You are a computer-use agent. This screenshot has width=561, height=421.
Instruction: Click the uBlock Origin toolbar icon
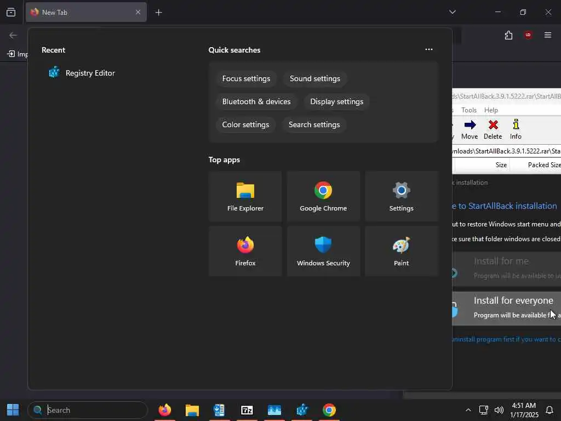(x=528, y=35)
